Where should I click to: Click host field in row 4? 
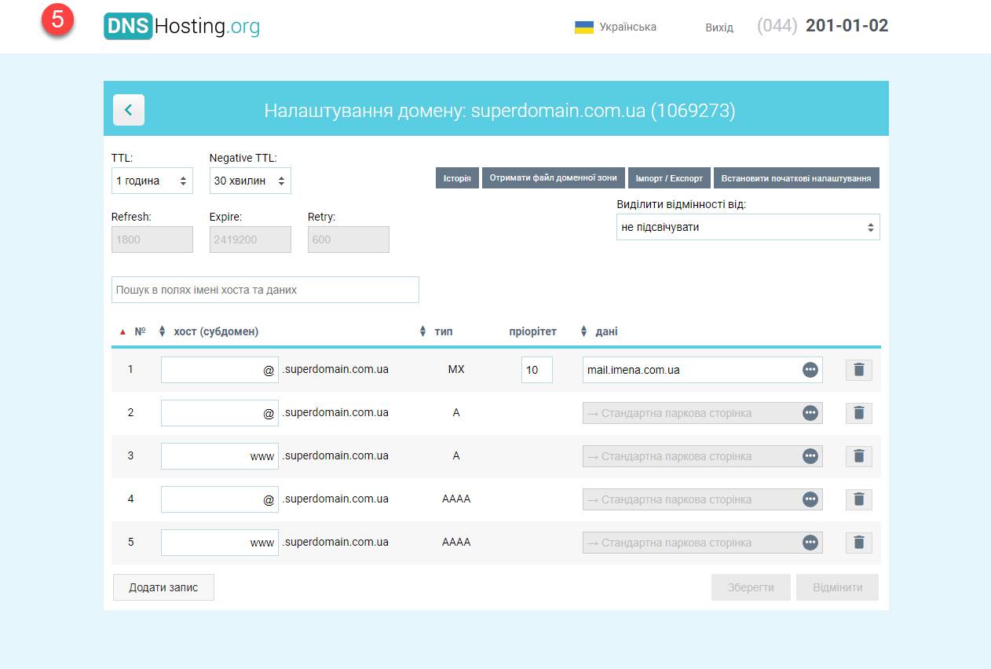click(220, 499)
